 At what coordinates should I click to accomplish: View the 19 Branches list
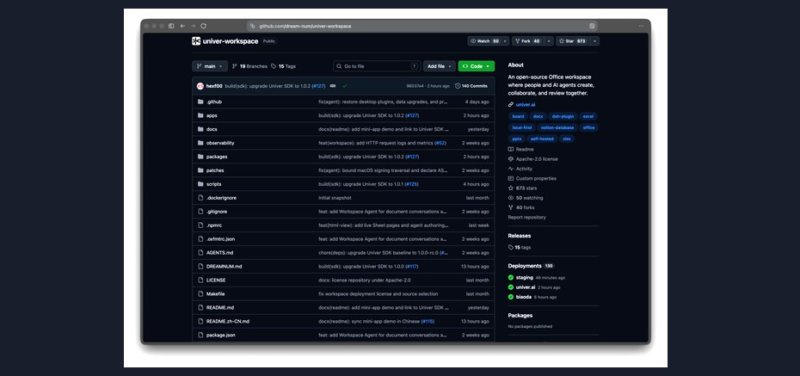click(249, 66)
